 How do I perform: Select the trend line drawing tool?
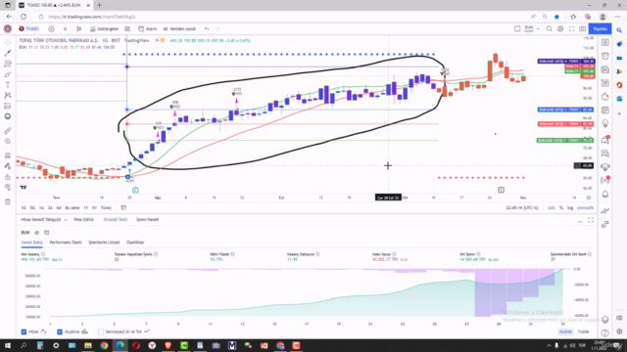8,53
